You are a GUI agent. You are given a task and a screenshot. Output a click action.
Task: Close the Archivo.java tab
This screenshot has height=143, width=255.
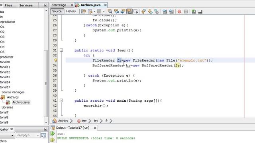coord(105,5)
